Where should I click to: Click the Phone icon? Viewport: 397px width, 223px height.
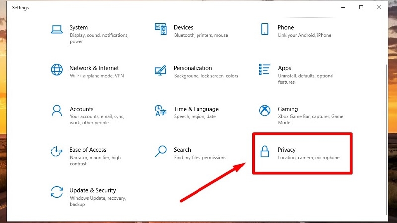coord(265,29)
